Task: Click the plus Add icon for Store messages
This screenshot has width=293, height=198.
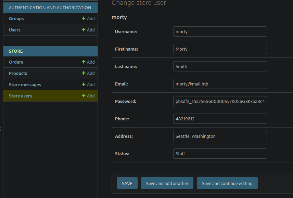Action: click(84, 85)
